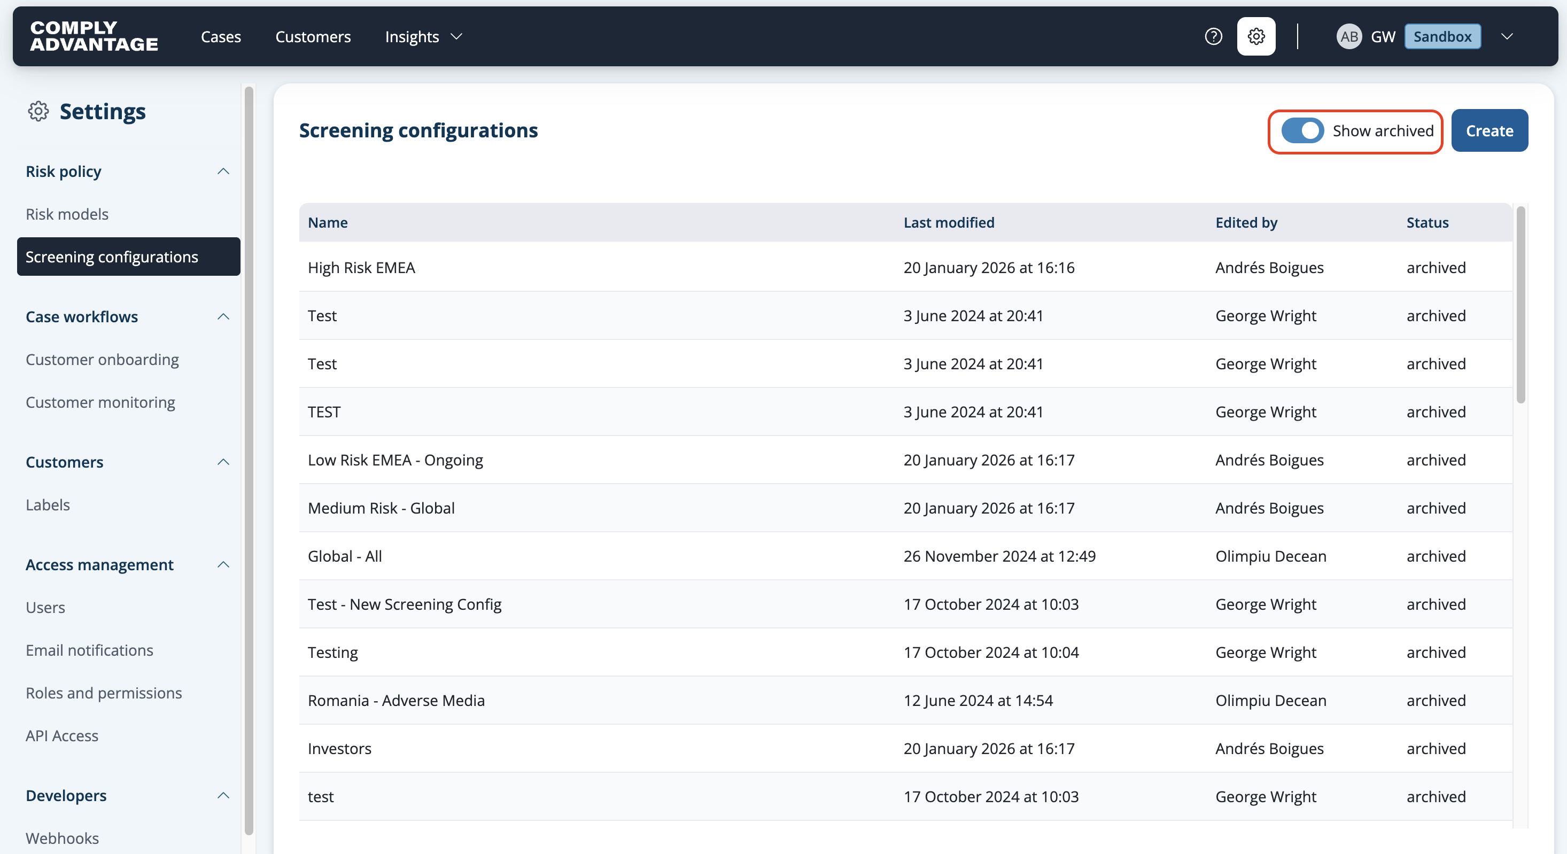
Task: Open Customer onboarding workflows
Action: click(102, 360)
